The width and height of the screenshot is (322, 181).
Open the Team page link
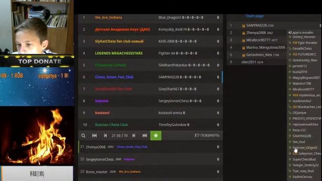pos(255,16)
